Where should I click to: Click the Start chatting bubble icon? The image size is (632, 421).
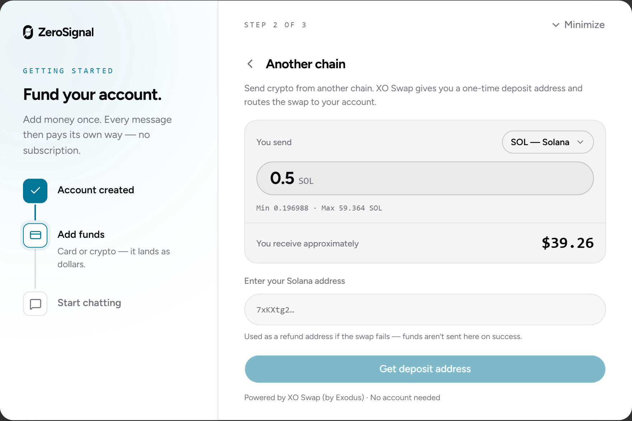tap(35, 304)
